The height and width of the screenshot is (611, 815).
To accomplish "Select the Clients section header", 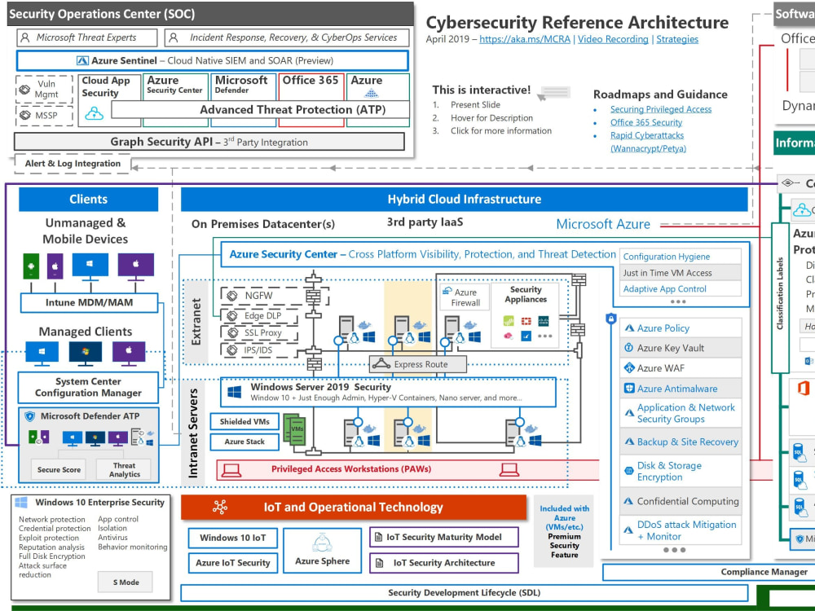I will [88, 200].
